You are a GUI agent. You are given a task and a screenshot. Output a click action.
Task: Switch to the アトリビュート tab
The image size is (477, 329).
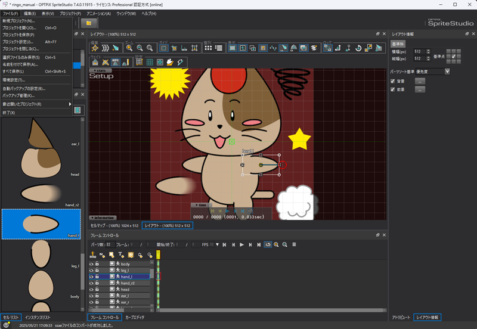pyautogui.click(x=401, y=318)
